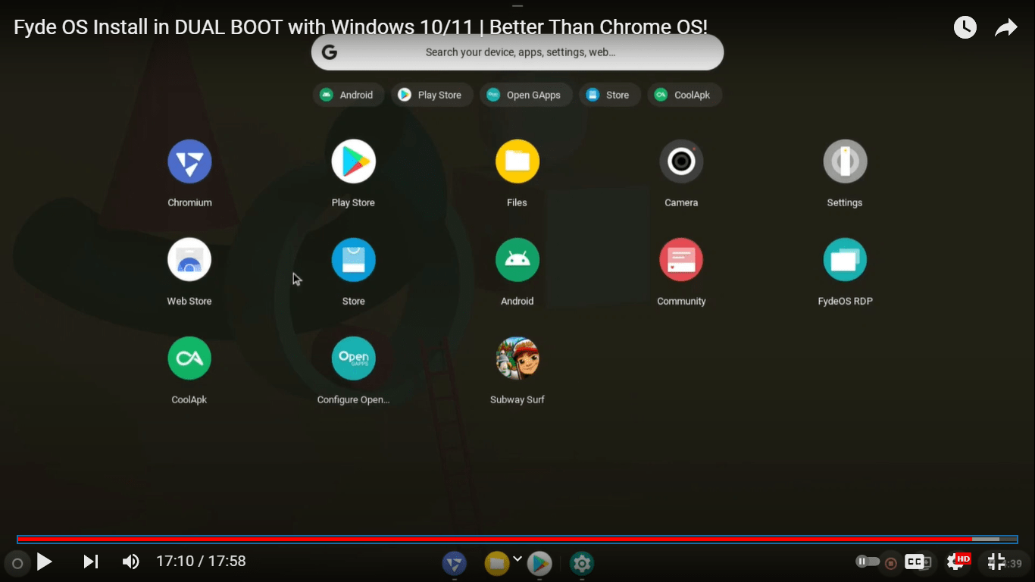Open the Web Store app
The width and height of the screenshot is (1035, 582).
point(189,260)
